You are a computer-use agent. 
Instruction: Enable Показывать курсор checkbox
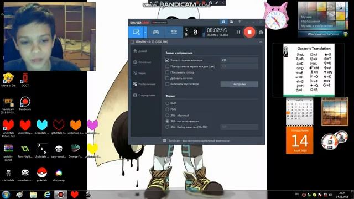pyautogui.click(x=167, y=72)
